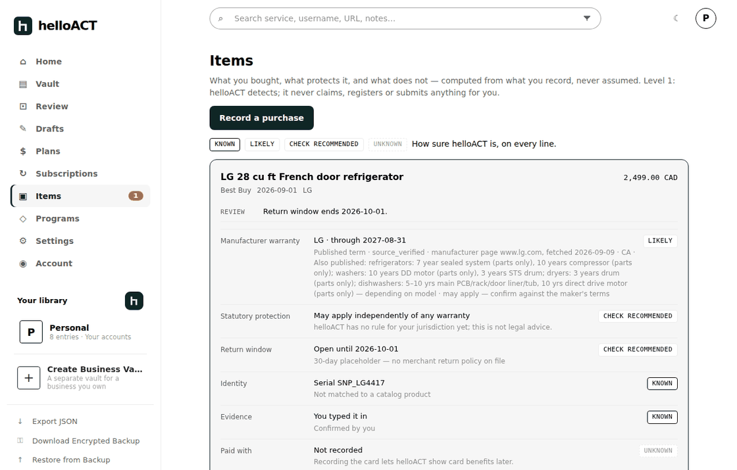
Task: Click the Programs diamond icon
Action: (x=23, y=219)
